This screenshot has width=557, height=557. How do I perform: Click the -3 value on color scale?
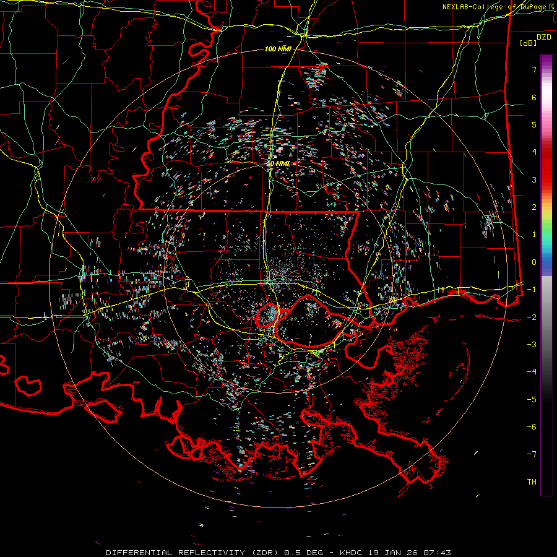pos(532,344)
